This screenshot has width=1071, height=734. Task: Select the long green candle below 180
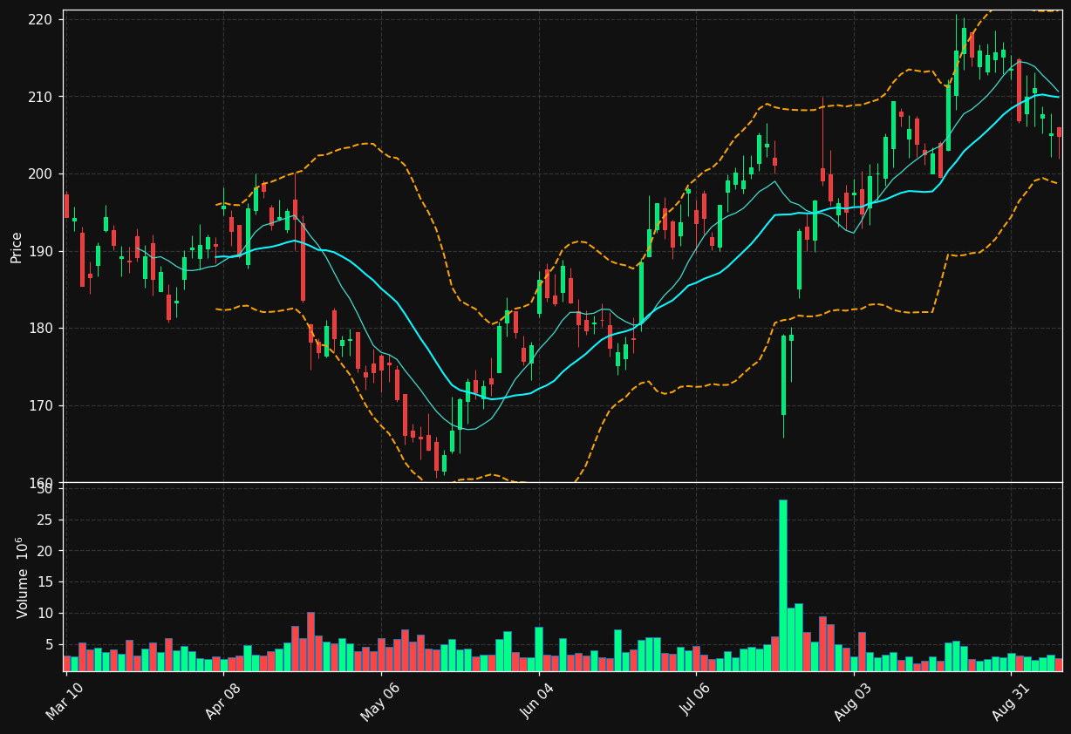click(x=783, y=376)
